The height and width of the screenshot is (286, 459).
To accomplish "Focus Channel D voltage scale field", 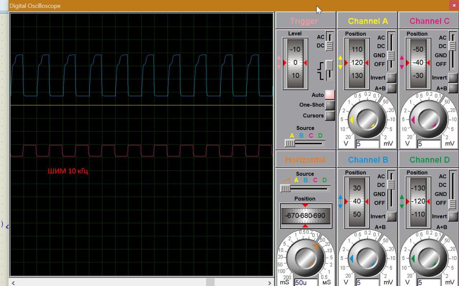I will pos(429,282).
